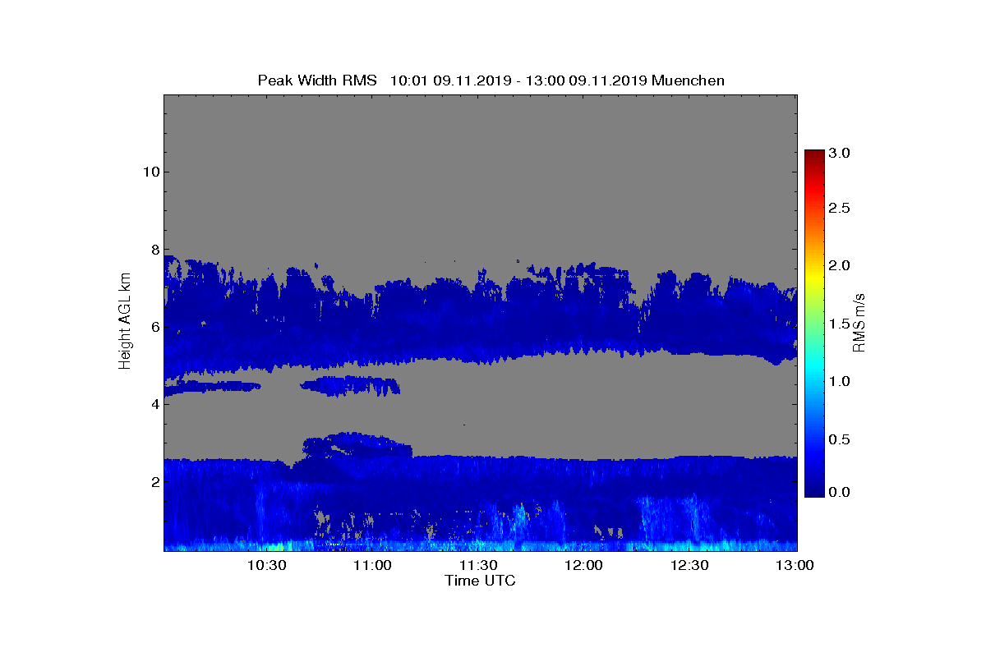Image resolution: width=986 pixels, height=657 pixels.
Task: Click the 11:30 time axis label
Action: coord(478,565)
